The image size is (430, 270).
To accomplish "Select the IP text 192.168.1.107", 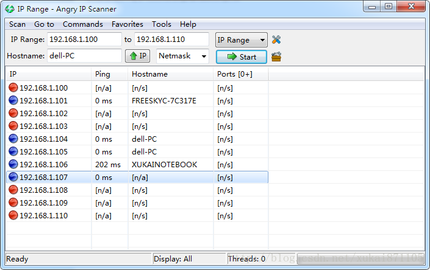I will (43, 178).
